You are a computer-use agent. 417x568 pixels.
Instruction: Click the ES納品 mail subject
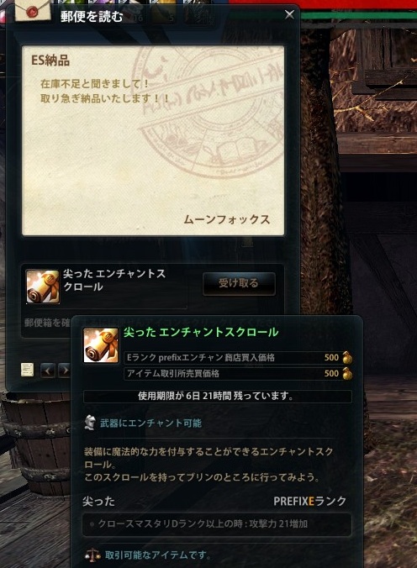50,60
